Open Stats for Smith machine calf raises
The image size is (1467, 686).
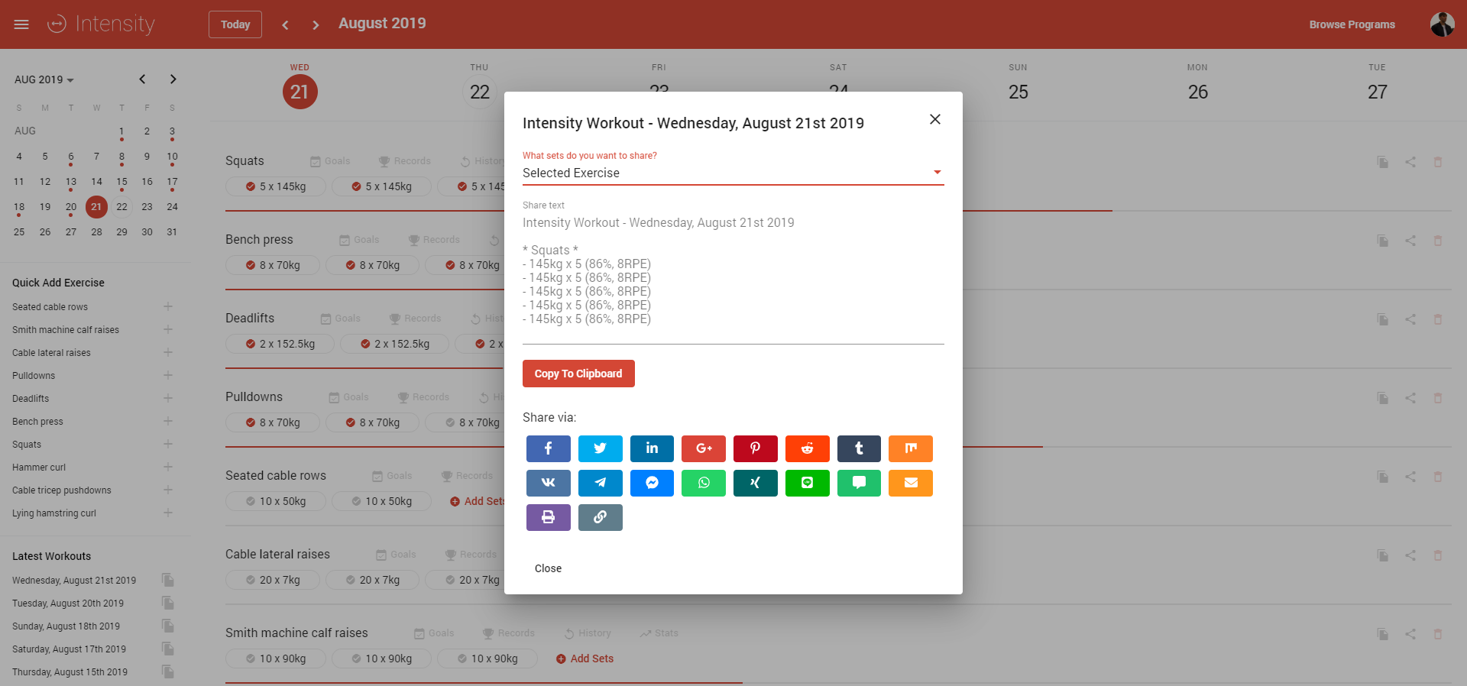pos(659,633)
